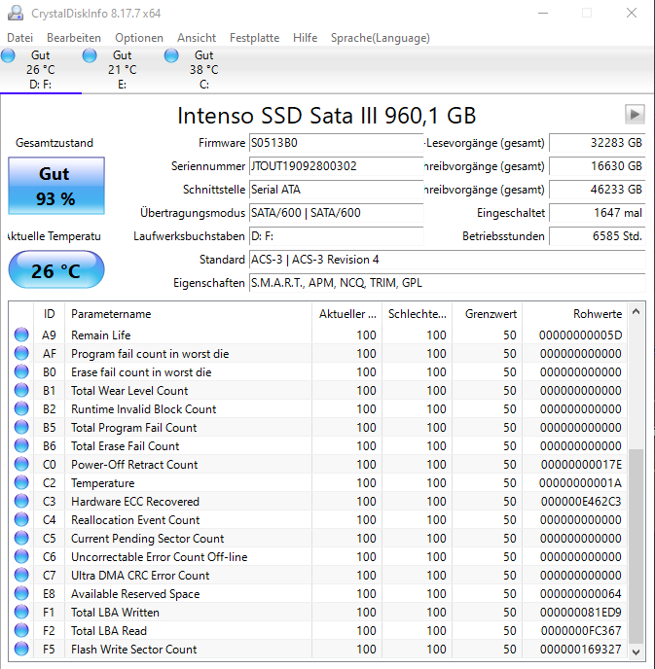Click the Laufwerksbuchstaben field D: F:
Viewport: 655px width, 669px height.
(x=336, y=236)
